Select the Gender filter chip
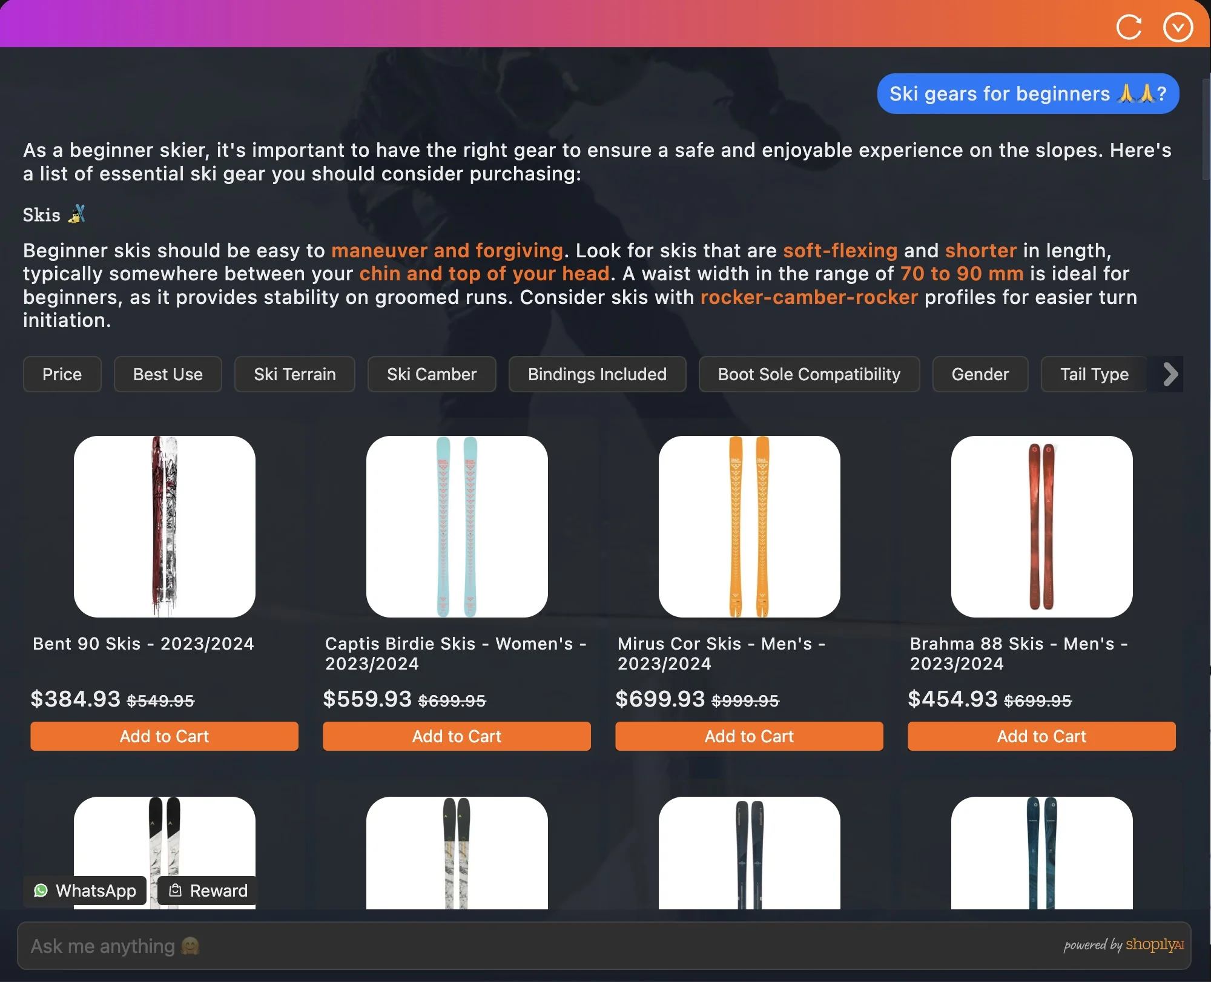The image size is (1211, 982). [980, 374]
